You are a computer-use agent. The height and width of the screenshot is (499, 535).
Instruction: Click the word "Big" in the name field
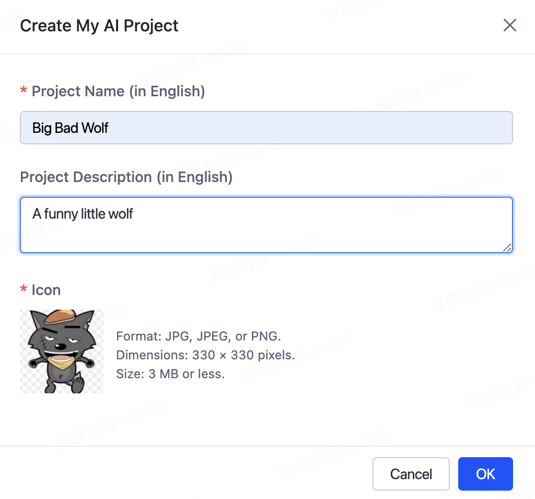[x=42, y=128]
